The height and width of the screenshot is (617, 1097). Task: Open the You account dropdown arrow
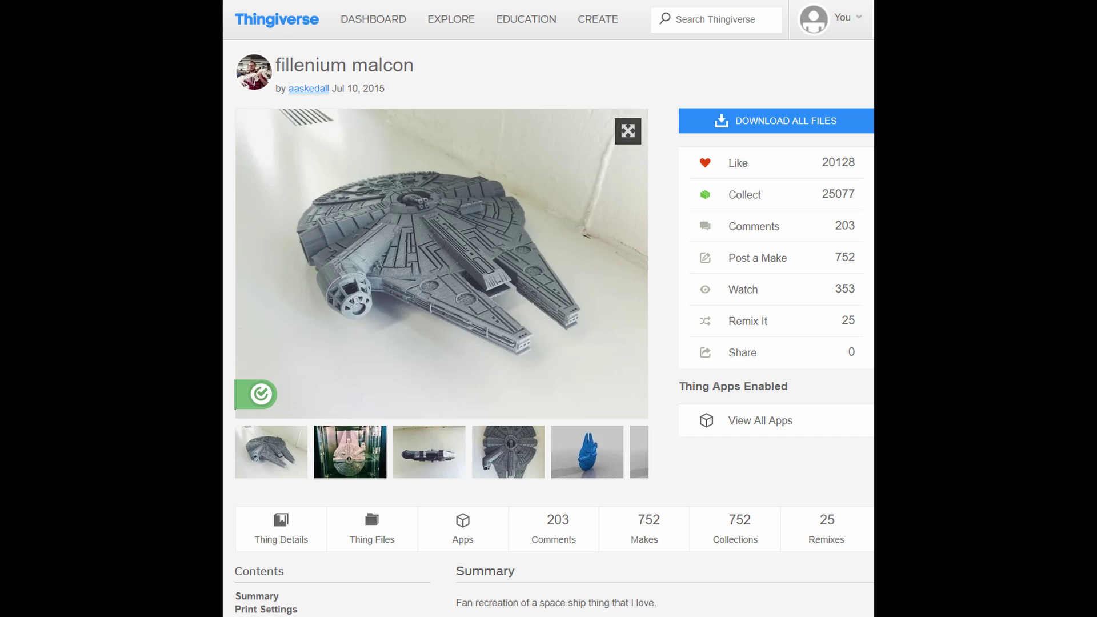[859, 17]
